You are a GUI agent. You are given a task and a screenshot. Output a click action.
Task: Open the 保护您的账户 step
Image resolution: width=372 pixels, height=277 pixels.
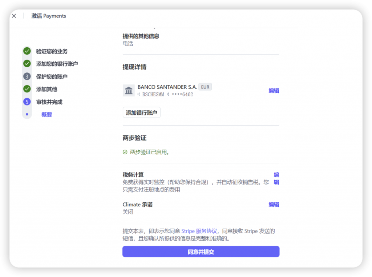pyautogui.click(x=52, y=76)
